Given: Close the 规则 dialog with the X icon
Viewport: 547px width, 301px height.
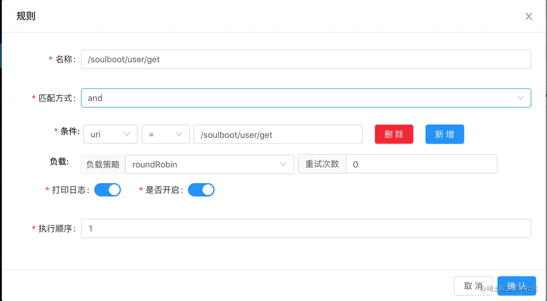Looking at the screenshot, I should (x=529, y=16).
